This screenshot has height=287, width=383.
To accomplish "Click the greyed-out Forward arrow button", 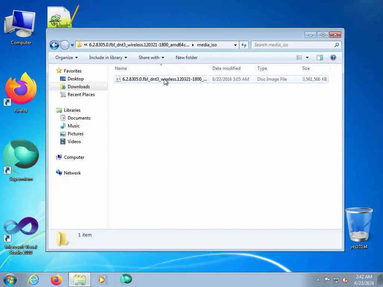I will tap(65, 45).
